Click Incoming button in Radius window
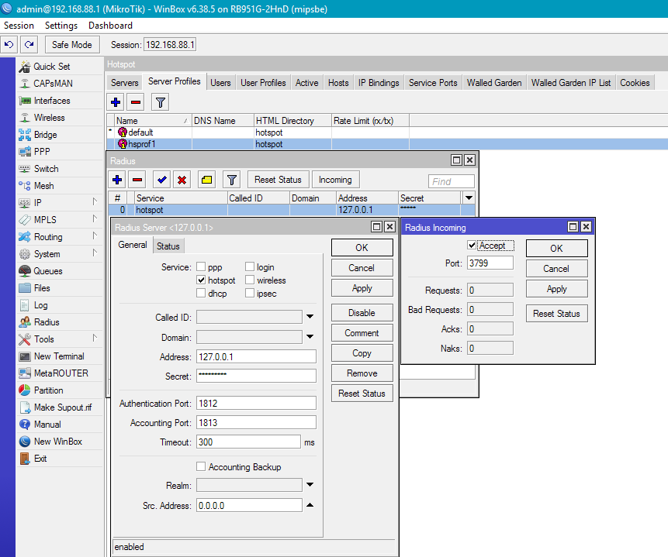The width and height of the screenshot is (668, 557). coord(335,180)
